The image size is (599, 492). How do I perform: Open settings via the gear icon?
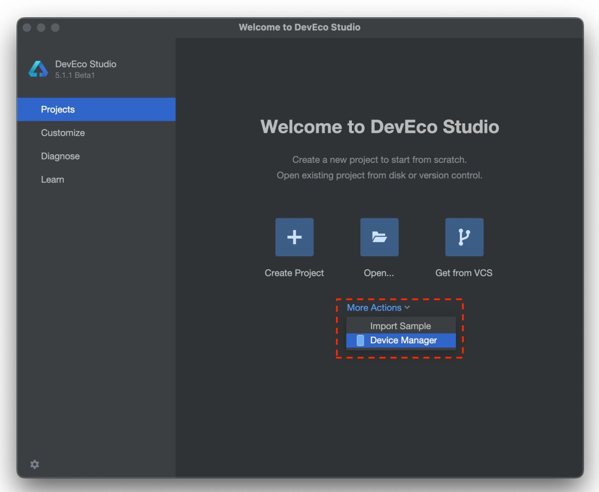(x=35, y=464)
